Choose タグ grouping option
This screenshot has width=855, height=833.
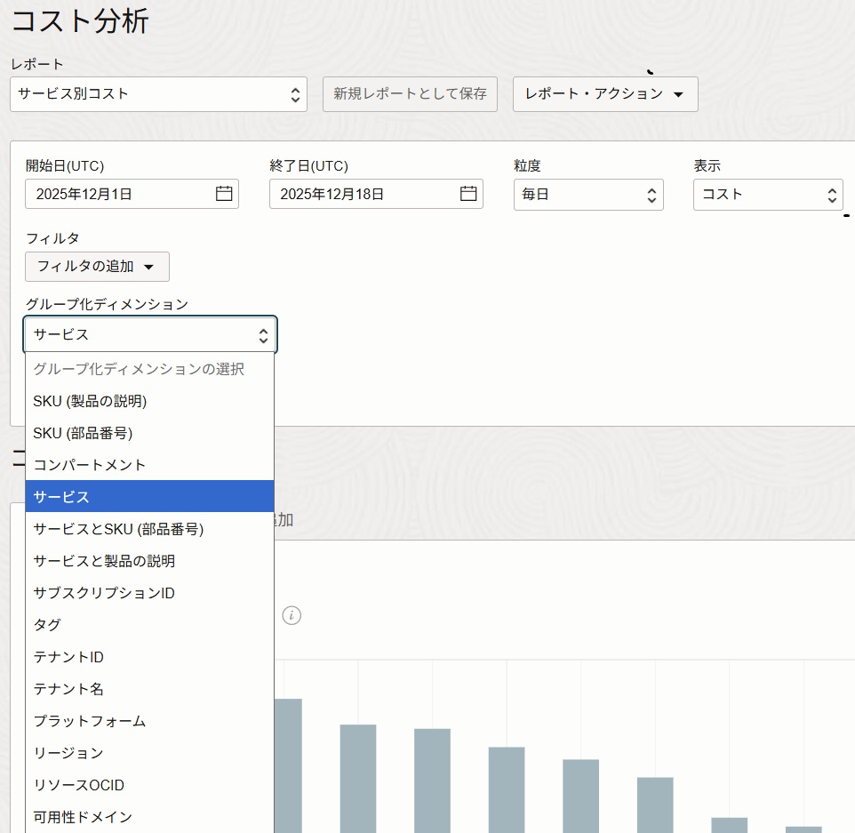(47, 625)
